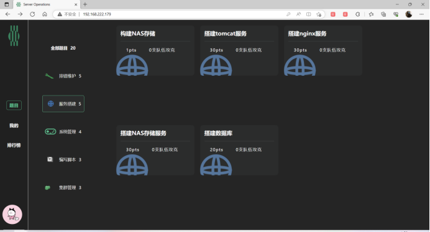Open the 系统管理 gamepad category

(63, 132)
